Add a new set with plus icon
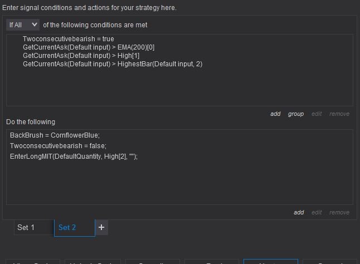 click(x=101, y=227)
